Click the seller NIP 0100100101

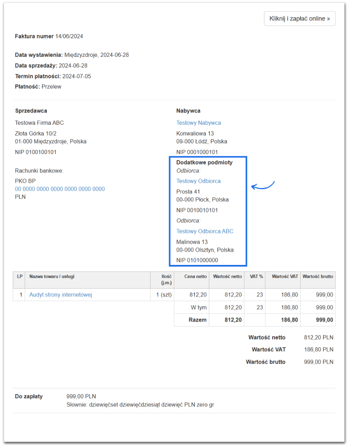tap(36, 152)
